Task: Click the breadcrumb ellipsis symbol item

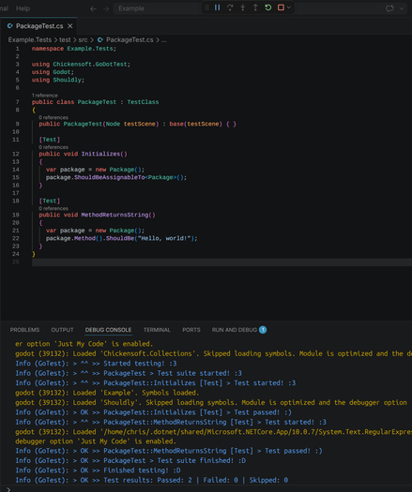Action: (164, 40)
